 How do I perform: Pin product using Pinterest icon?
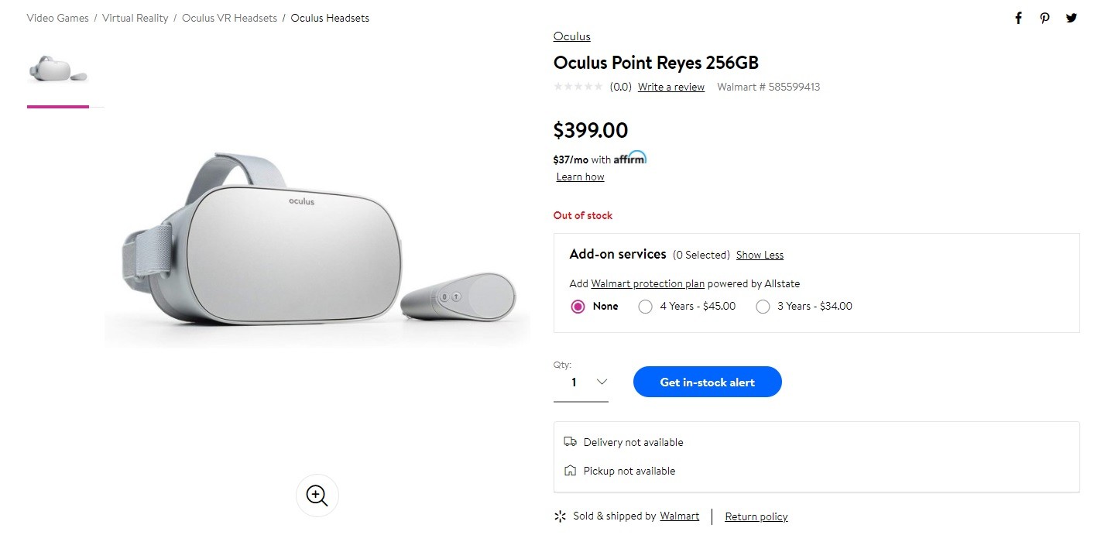tap(1045, 19)
